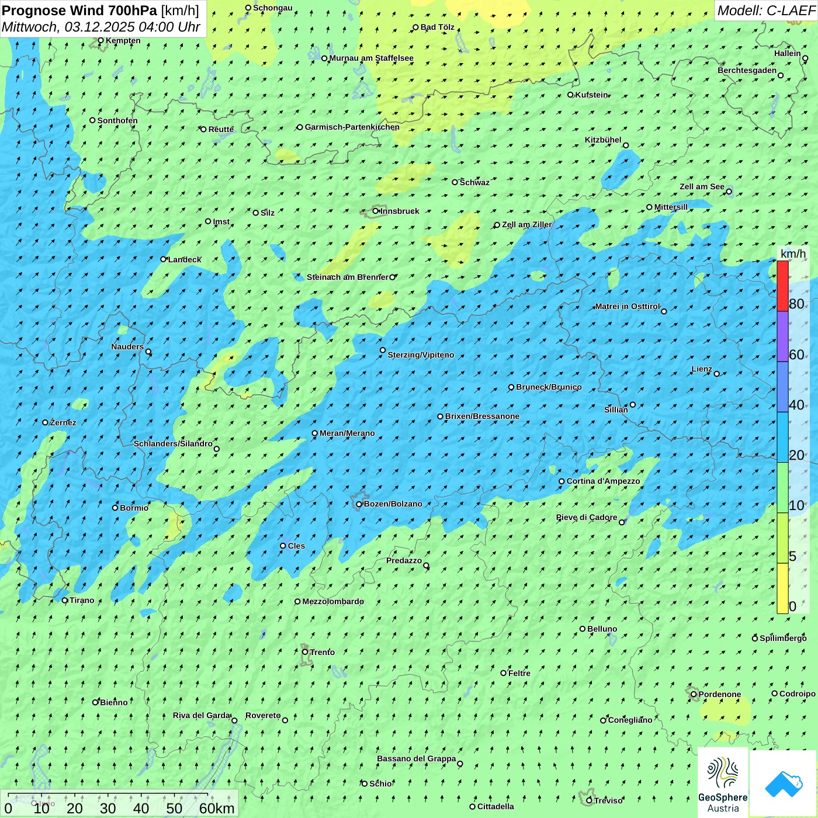Click the date 'Mittwoch, 03.12.2025 04:00 Uhr'
Viewport: 818px width, 818px height.
point(101,27)
